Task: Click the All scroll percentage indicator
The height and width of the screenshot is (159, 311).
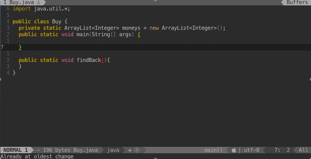Action: (303, 150)
